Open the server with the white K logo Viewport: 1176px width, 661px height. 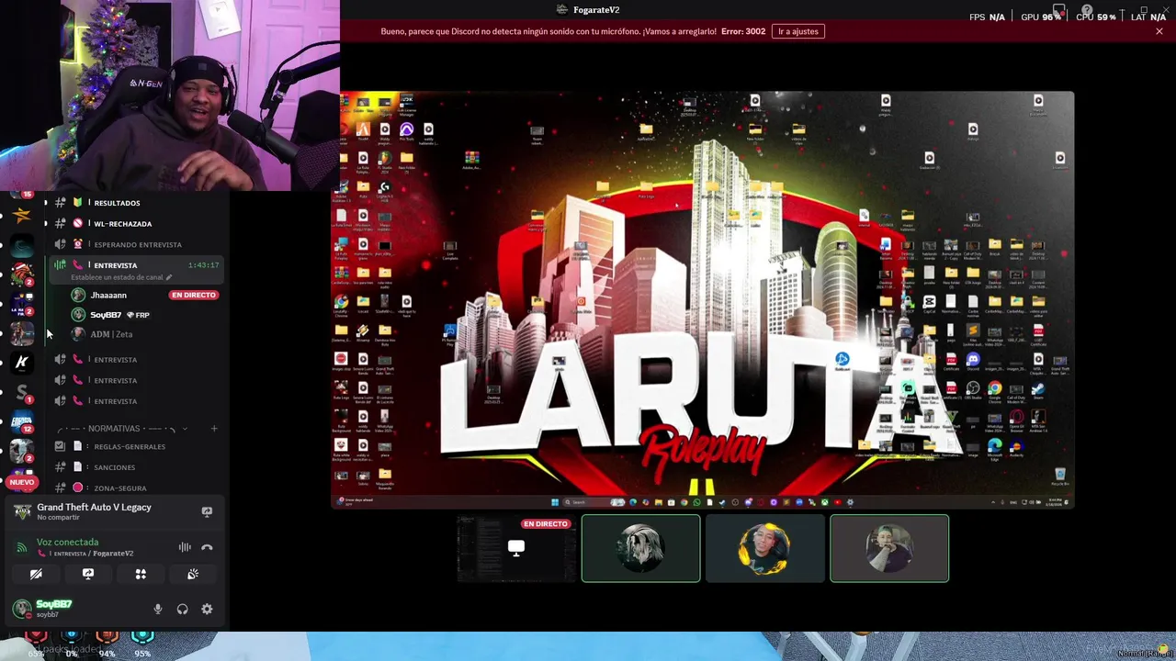[22, 362]
